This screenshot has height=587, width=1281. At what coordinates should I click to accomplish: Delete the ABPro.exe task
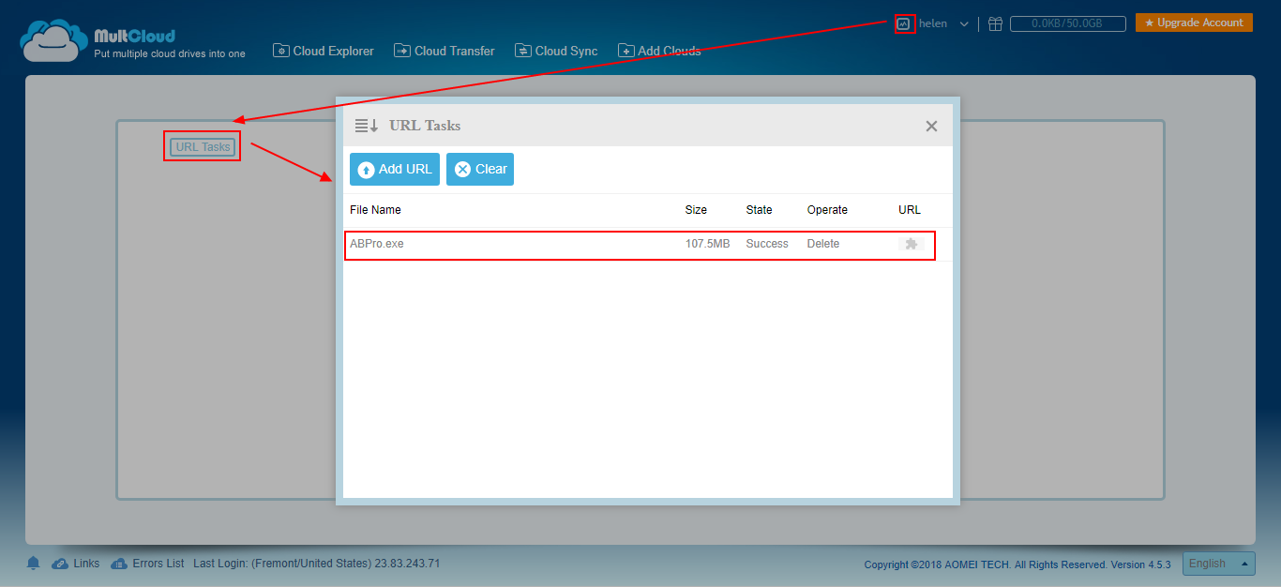[x=822, y=243]
